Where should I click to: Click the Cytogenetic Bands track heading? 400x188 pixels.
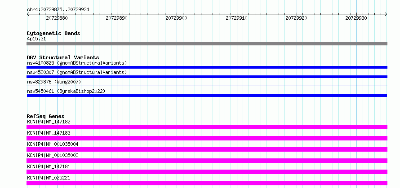pos(53,33)
